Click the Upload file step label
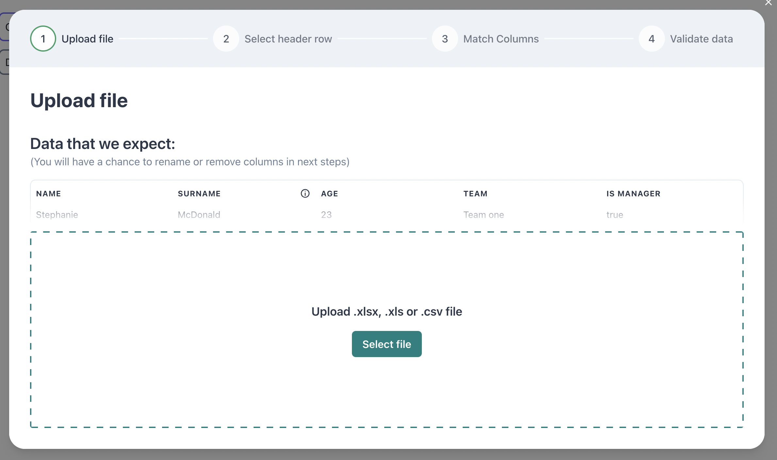Viewport: 777px width, 460px height. 87,39
